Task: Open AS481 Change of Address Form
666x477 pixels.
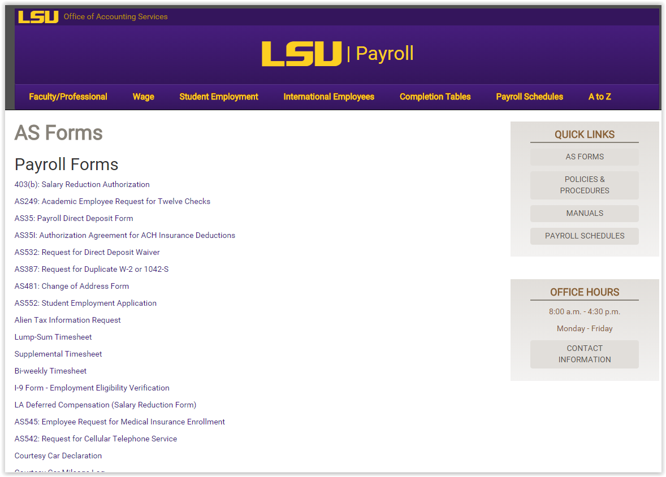Action: [x=72, y=287]
